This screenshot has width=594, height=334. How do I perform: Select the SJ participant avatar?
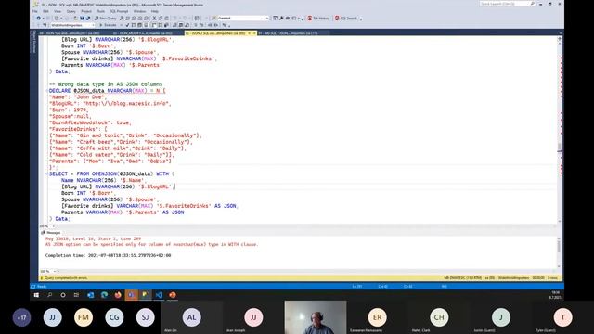(x=146, y=317)
